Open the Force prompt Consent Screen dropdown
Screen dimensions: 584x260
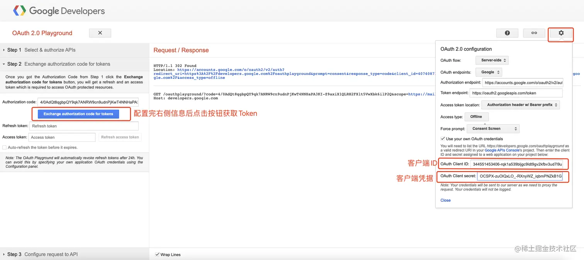click(493, 129)
